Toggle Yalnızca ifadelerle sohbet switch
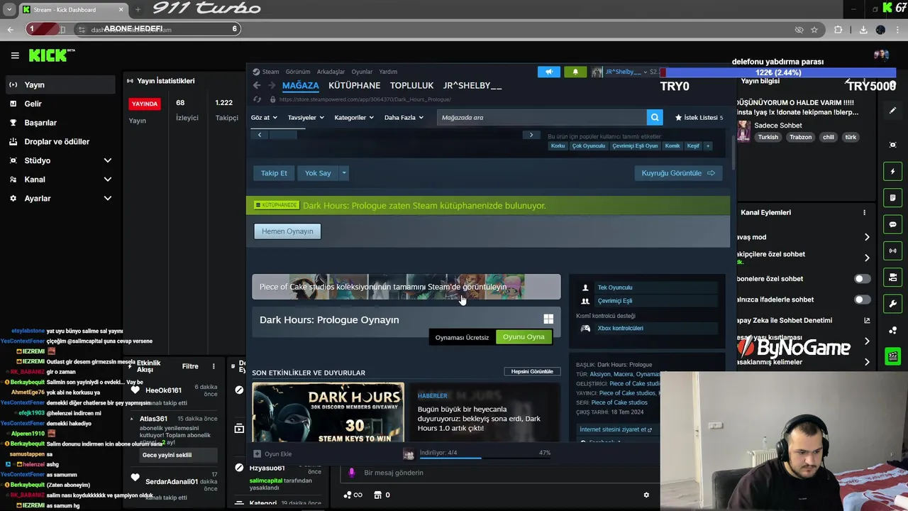This screenshot has height=511, width=908. pyautogui.click(x=862, y=300)
